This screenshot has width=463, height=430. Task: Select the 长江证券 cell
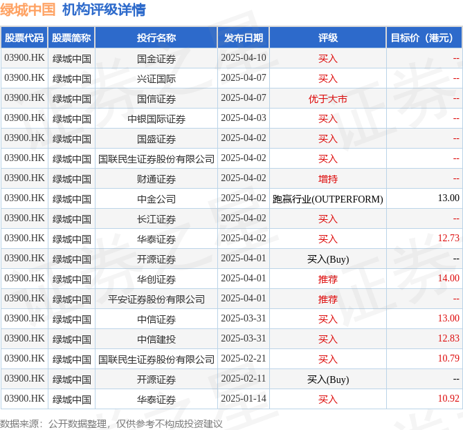point(156,219)
